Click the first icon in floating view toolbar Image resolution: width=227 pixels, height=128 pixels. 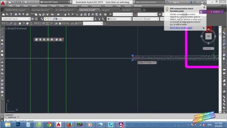pyautogui.click(x=37, y=39)
